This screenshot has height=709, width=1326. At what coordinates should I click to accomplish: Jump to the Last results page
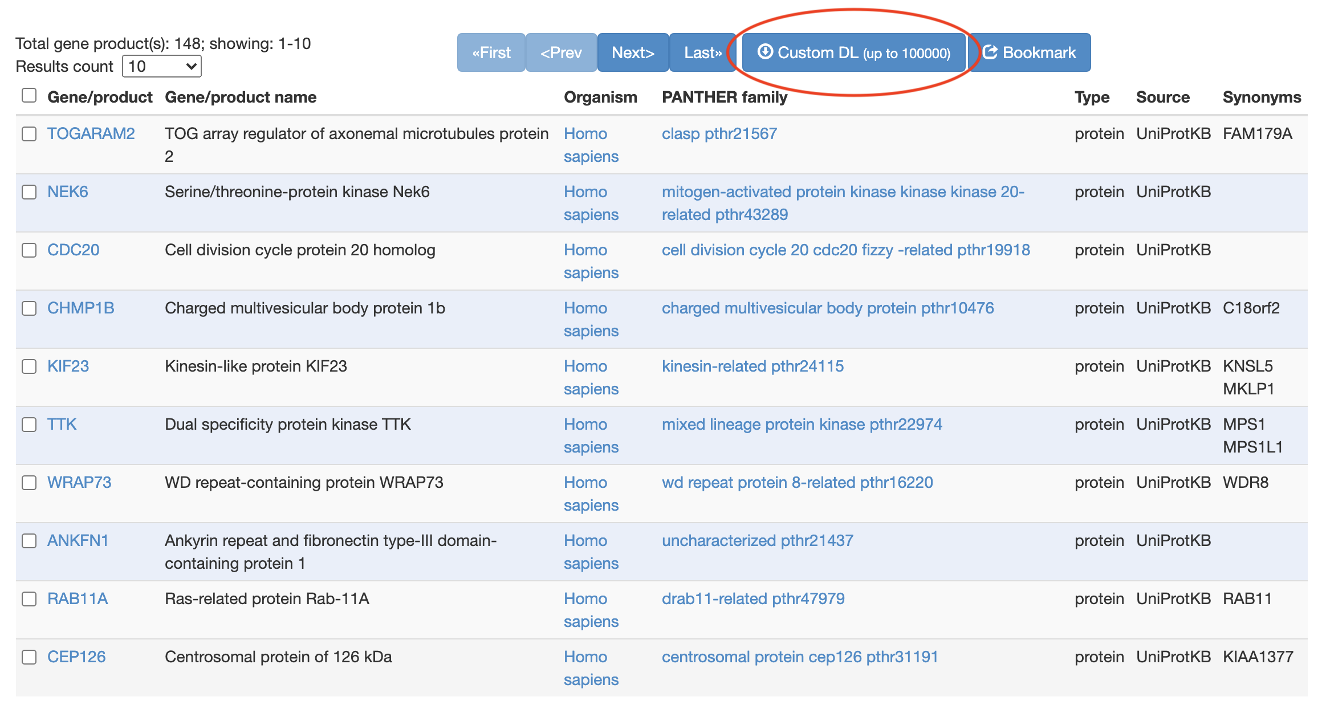coord(702,52)
